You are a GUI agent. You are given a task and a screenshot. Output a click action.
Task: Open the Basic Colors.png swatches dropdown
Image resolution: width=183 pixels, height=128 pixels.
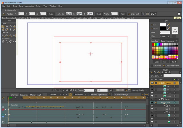168,41
